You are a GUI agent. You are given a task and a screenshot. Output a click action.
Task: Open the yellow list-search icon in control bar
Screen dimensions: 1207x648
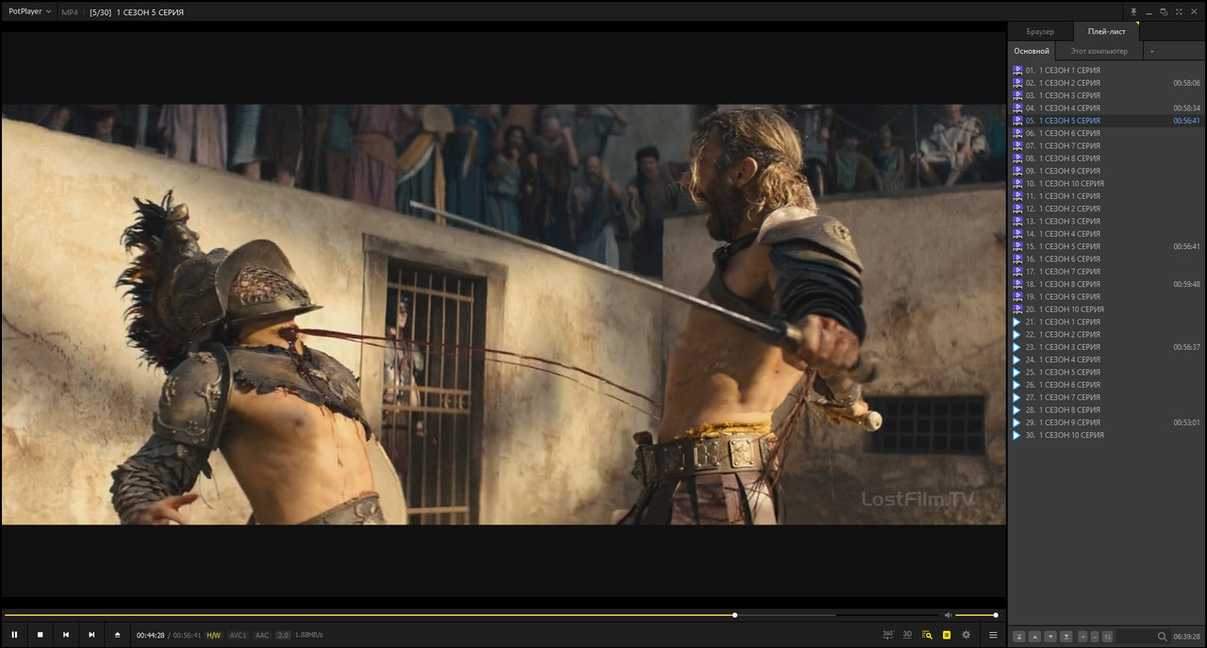coord(927,635)
